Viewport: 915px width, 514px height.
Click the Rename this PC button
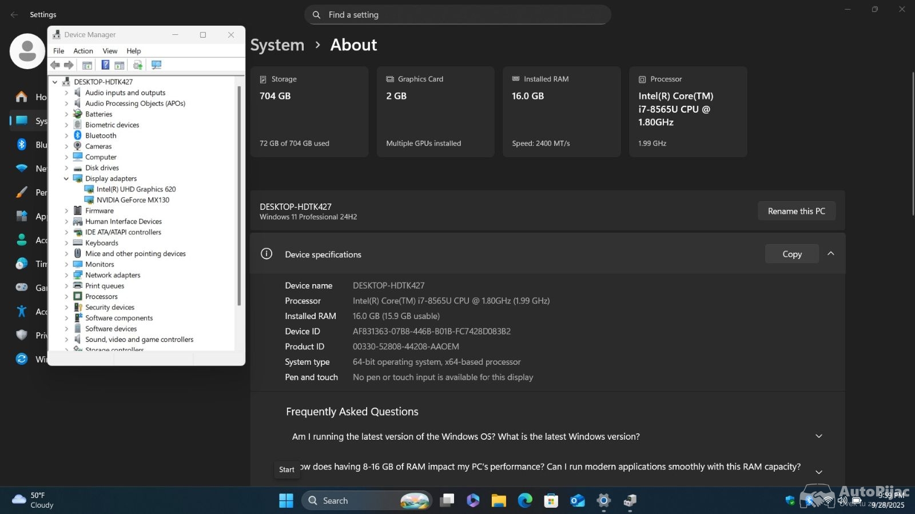tap(796, 211)
